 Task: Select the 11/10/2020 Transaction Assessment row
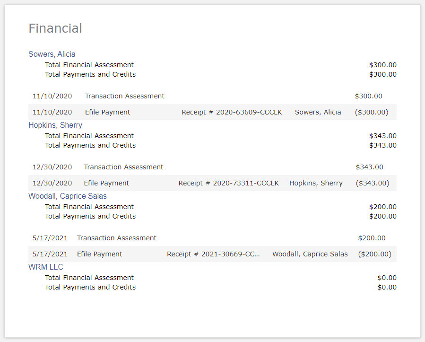(x=213, y=96)
